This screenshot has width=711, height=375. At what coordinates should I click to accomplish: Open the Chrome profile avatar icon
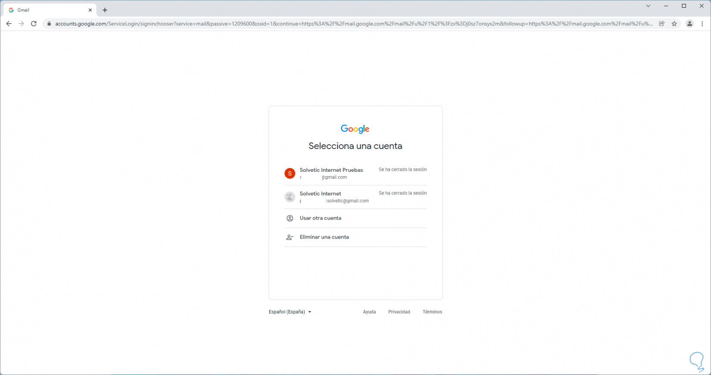coord(689,24)
